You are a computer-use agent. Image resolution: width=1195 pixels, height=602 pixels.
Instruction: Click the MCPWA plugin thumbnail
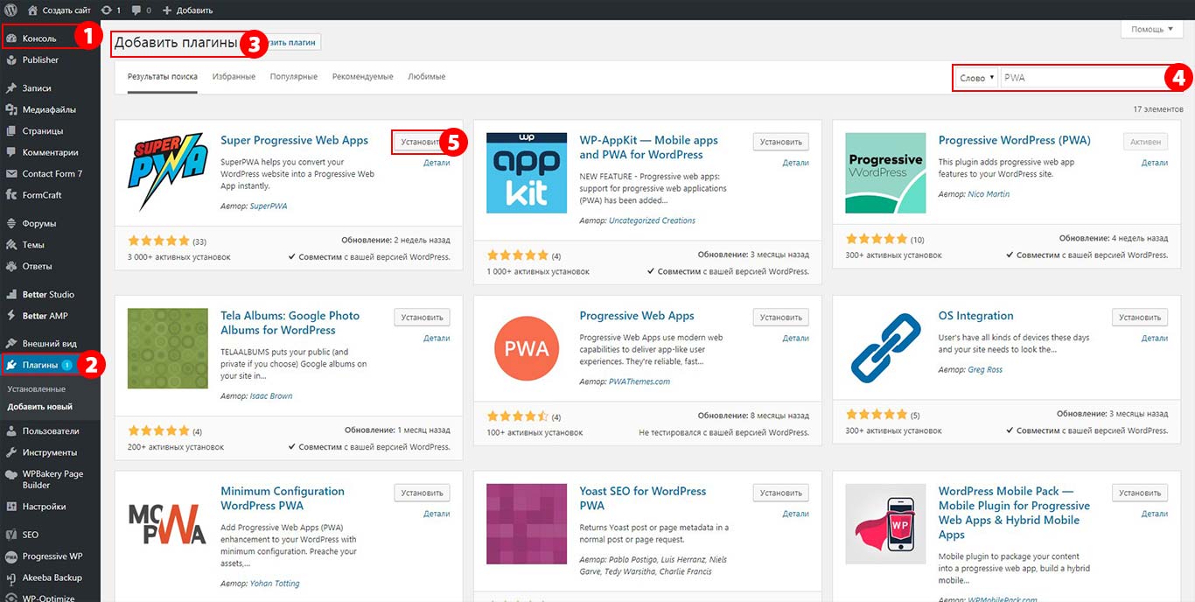(168, 525)
